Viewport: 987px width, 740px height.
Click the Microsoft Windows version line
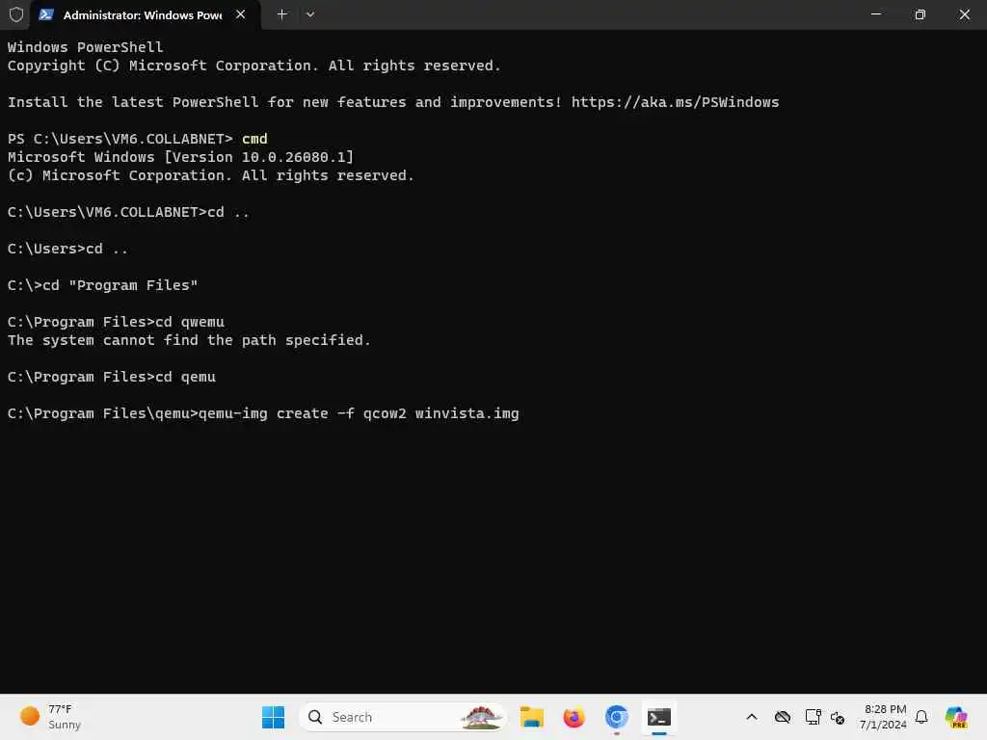tap(180, 157)
